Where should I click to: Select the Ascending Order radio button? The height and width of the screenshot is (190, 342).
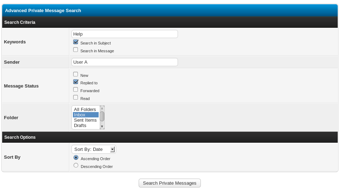click(76, 158)
